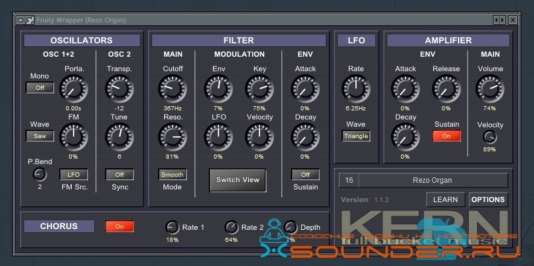
Task: Open the Rezo Organ preset name selector
Action: click(433, 180)
